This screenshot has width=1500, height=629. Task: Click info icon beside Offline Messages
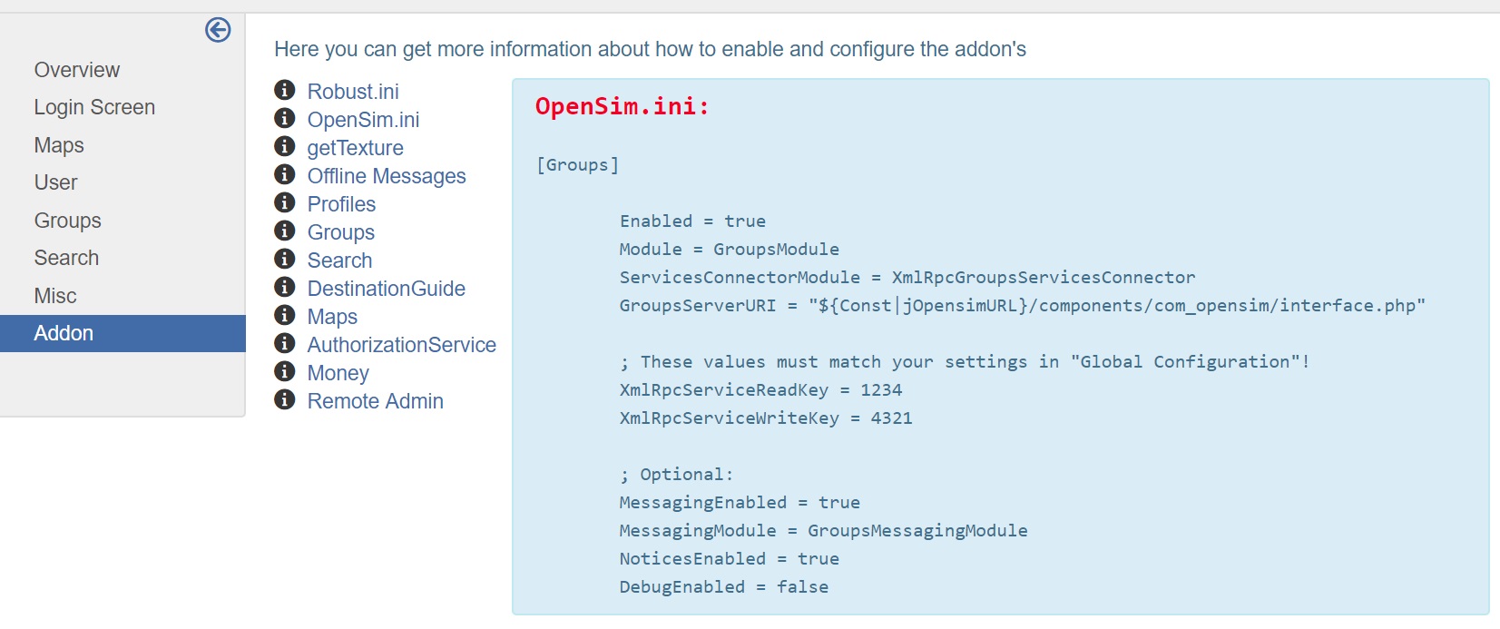[x=285, y=174]
